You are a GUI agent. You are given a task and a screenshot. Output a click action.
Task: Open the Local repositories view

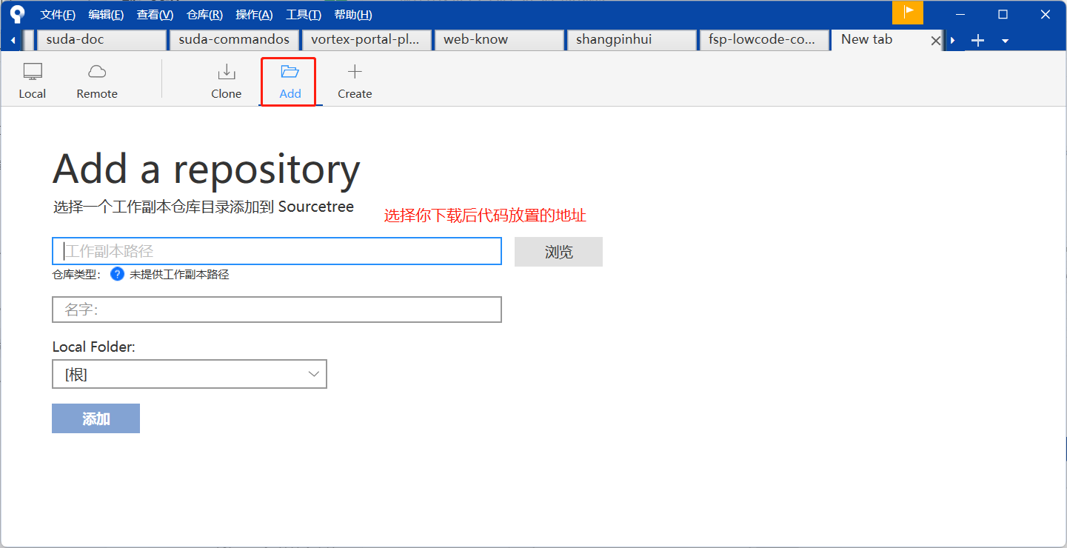point(33,81)
